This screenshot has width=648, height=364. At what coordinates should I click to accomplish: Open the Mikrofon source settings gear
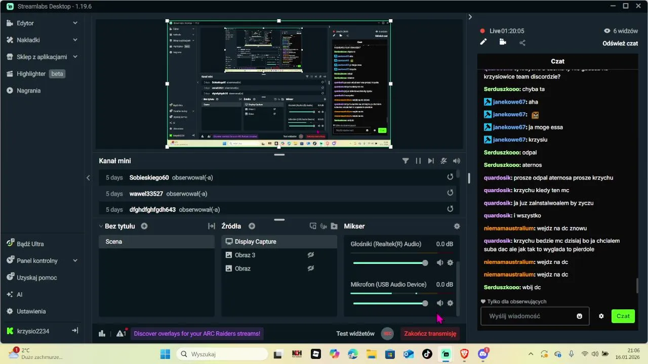[450, 303]
